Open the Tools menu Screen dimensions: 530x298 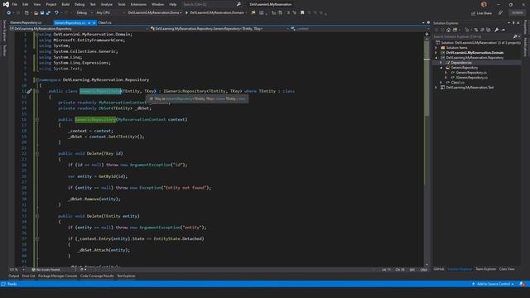click(122, 4)
